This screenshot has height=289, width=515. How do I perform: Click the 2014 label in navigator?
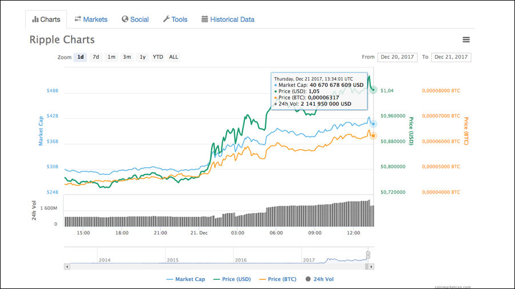(105, 260)
